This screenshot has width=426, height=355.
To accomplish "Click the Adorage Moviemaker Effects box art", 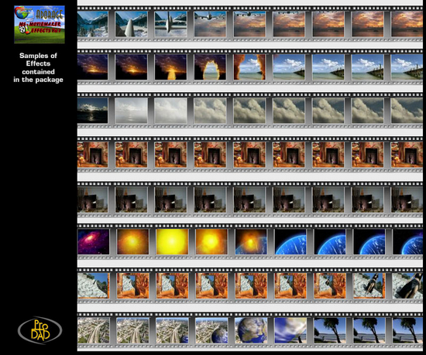I will [40, 25].
